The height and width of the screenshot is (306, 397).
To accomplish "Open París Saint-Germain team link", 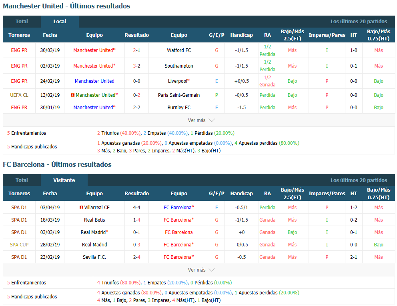I will pyautogui.click(x=179, y=95).
